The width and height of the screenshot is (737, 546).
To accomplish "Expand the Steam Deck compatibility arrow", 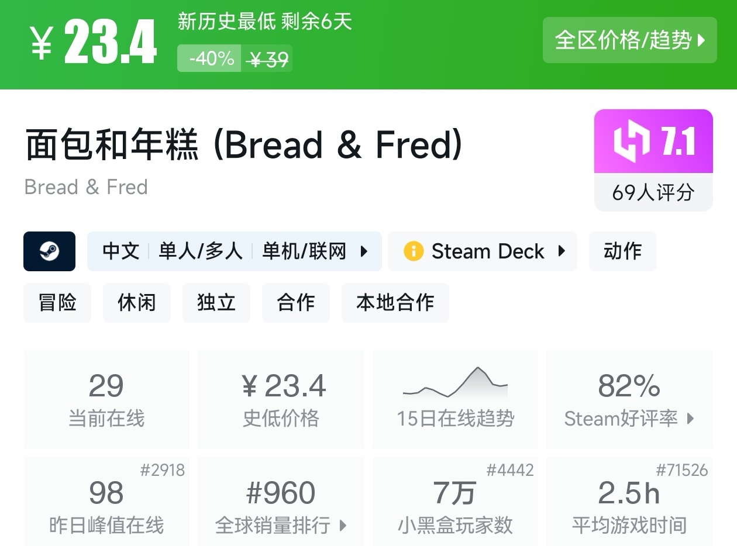I will tap(562, 251).
